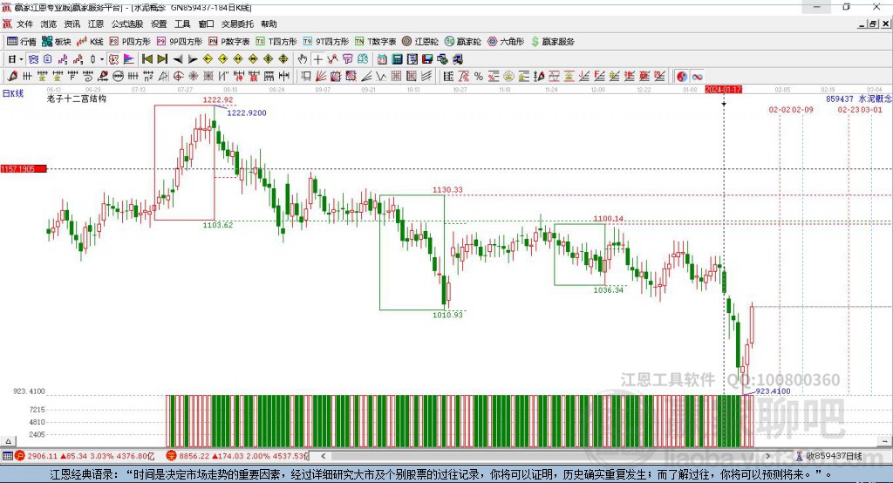Viewport: 893px width, 483px height.
Task: Open the 公式选股 menu
Action: point(127,24)
